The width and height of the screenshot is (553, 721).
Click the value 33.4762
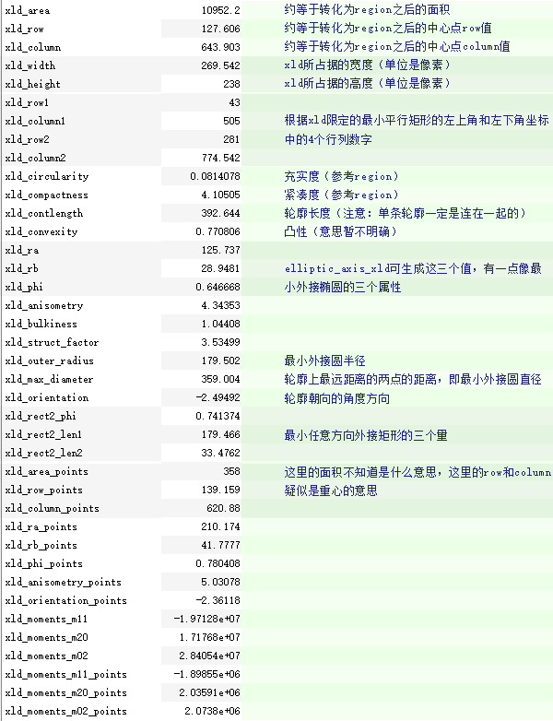220,453
